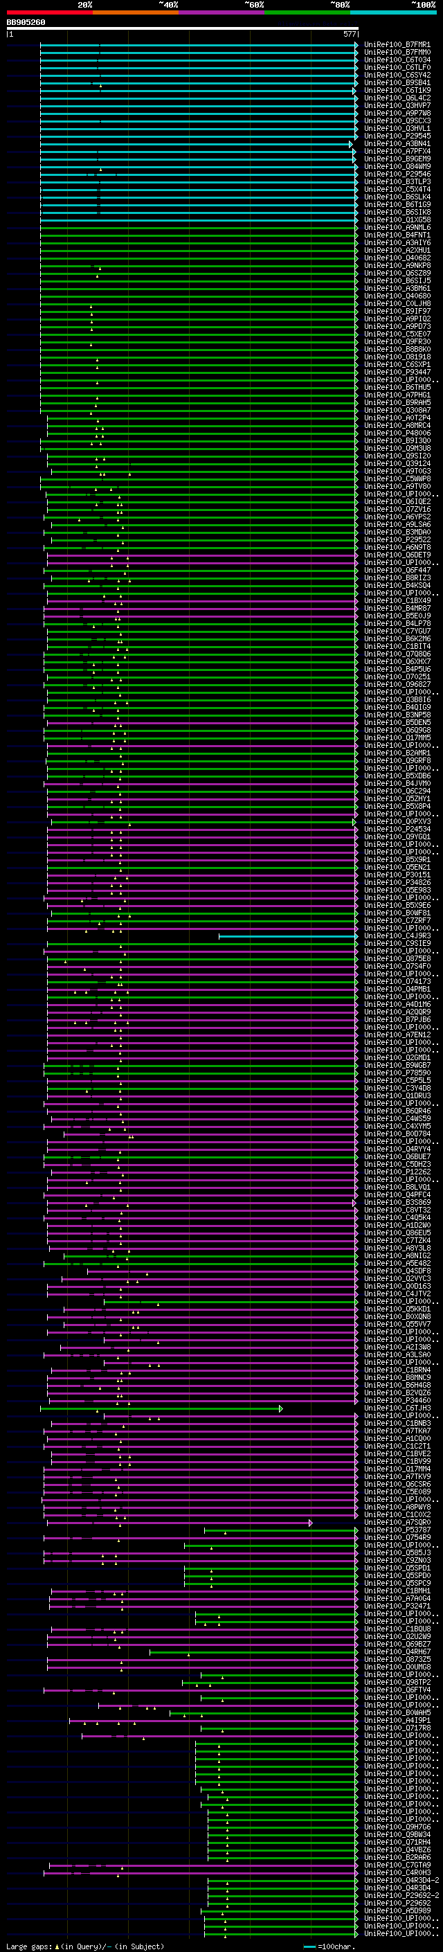Open hit UniRef100_A7SQR0

397,1523
